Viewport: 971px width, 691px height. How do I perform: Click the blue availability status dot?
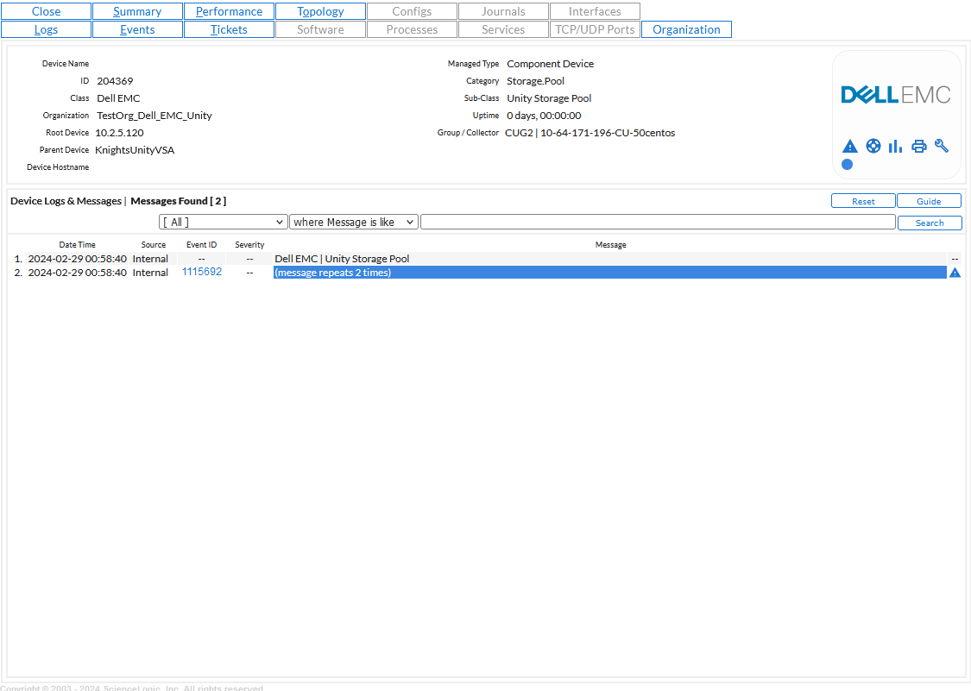[x=847, y=164]
